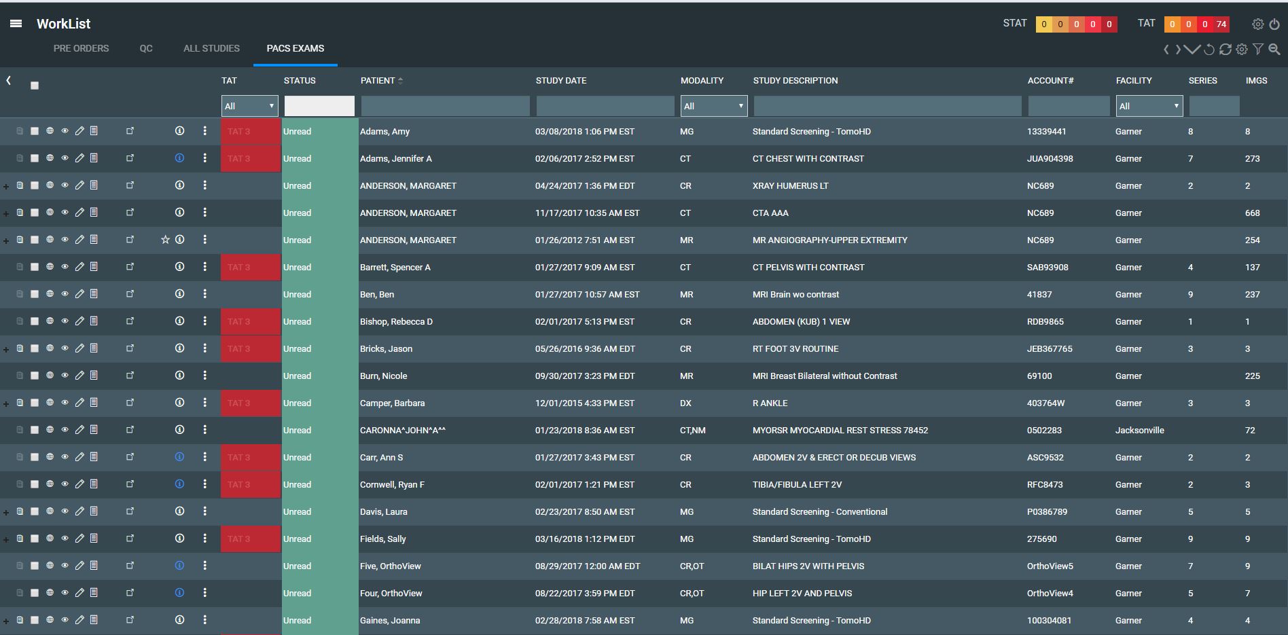Viewport: 1288px width, 635px height.
Task: Check the row checkbox for Barrett, Spencer A
Action: 35,267
